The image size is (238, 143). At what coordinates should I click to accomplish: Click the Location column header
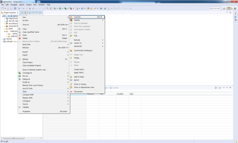click(x=122, y=94)
